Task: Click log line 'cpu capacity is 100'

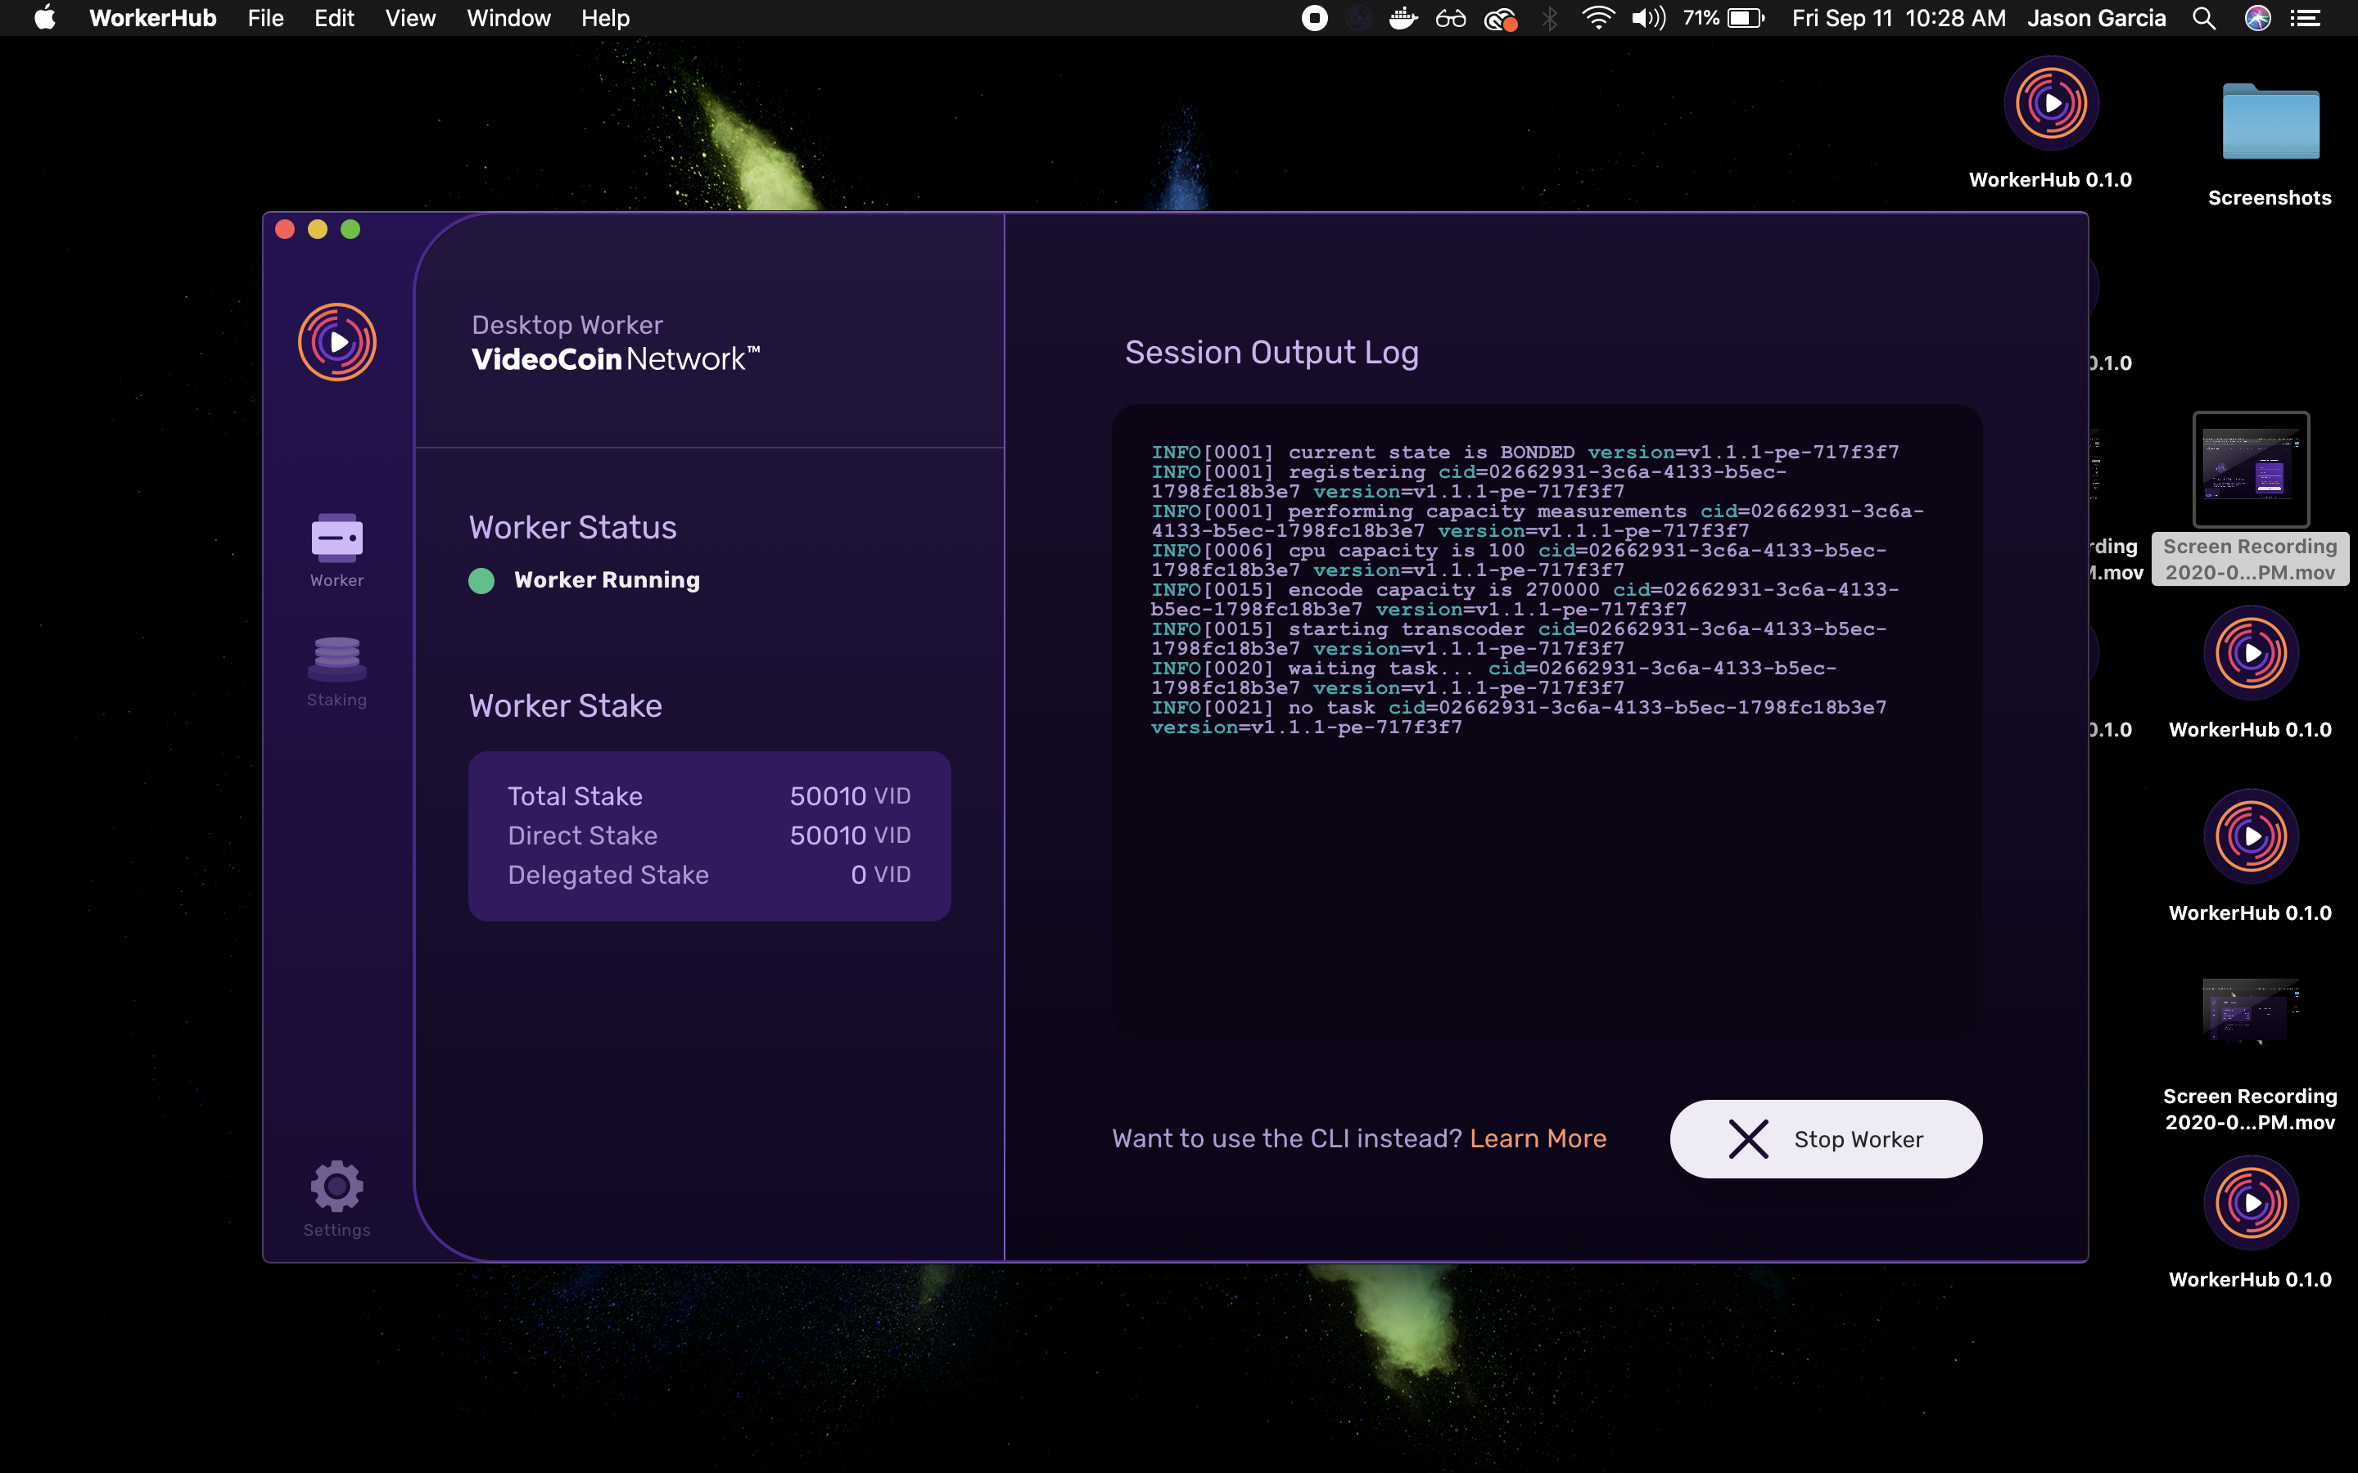Action: (x=1519, y=561)
